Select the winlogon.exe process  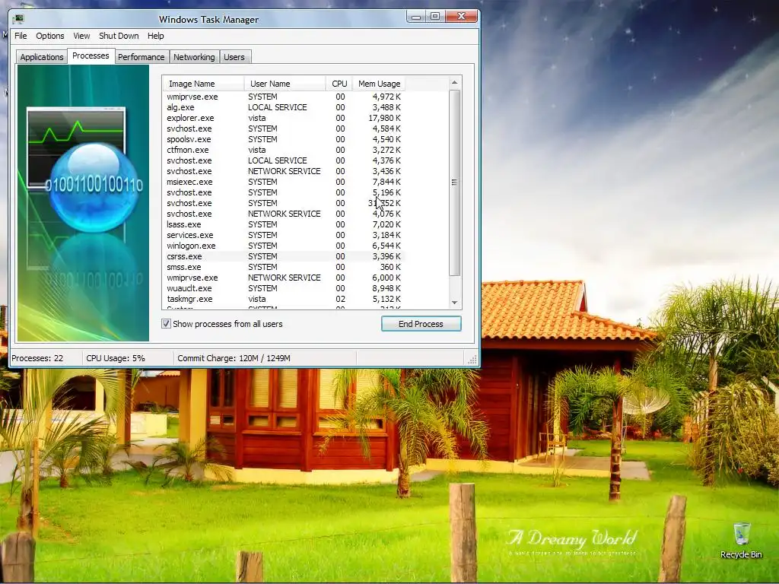pyautogui.click(x=284, y=246)
